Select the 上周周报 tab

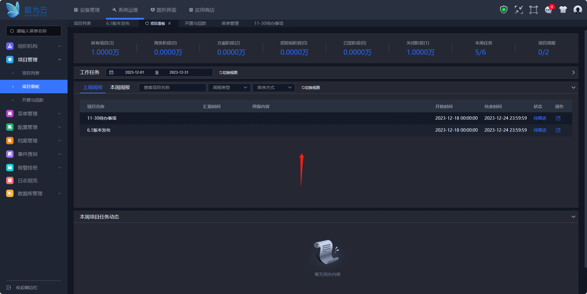click(93, 87)
